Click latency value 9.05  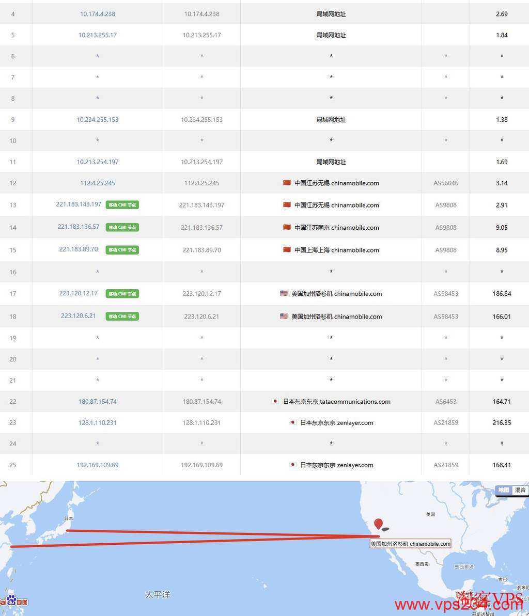(502, 228)
